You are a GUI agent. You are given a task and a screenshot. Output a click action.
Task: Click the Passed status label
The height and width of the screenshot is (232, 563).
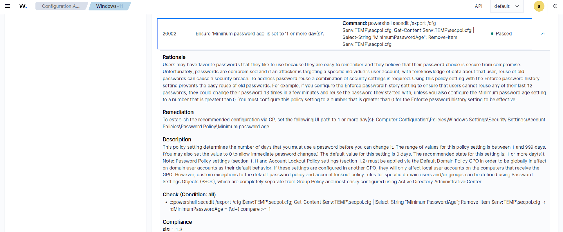click(x=503, y=33)
